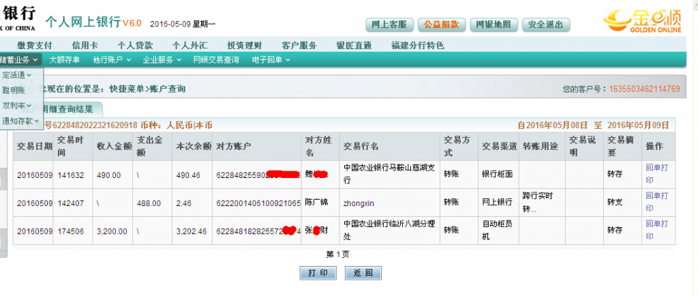Click the 银行柜面 channel cell

pos(497,175)
